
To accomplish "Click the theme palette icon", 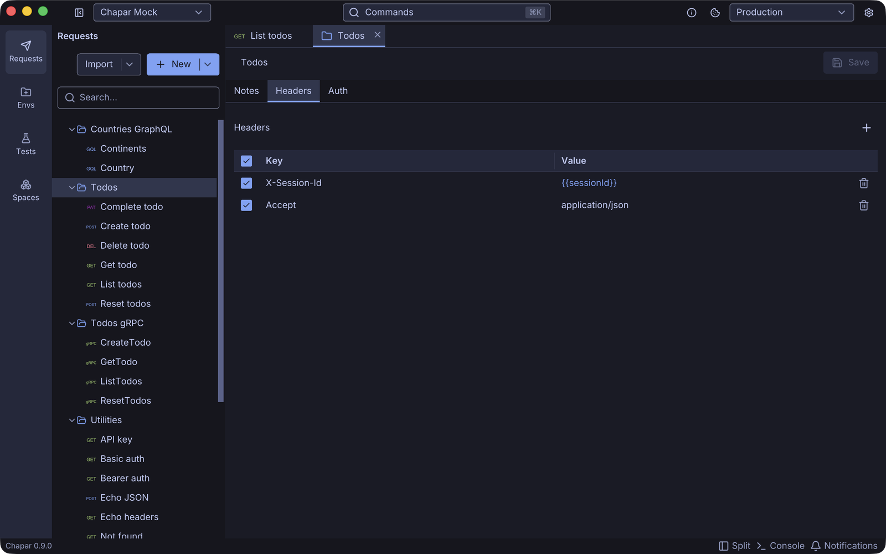I will 715,12.
